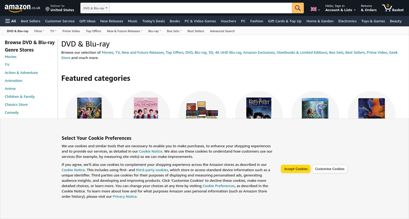Viewport: 409px width, 219px height.
Task: Open Home & Garden
Action: tap(320, 21)
